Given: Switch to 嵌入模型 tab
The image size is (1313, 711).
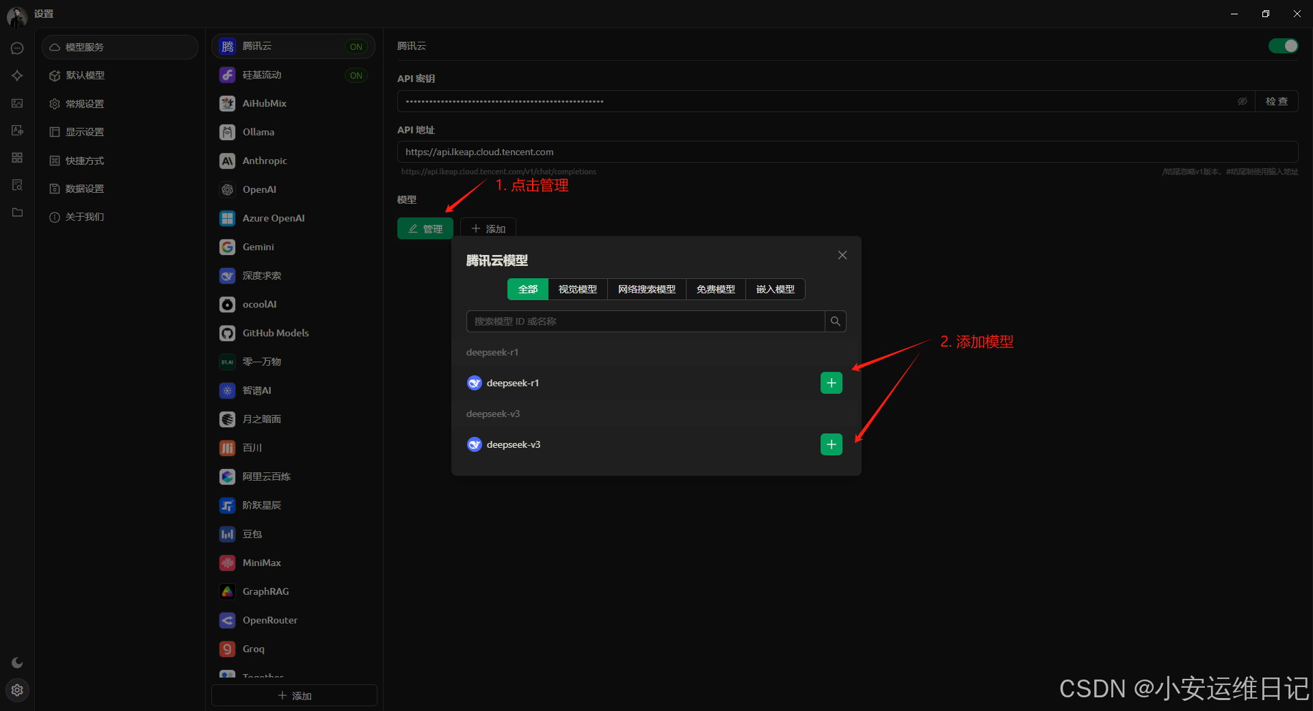Looking at the screenshot, I should tap(775, 289).
